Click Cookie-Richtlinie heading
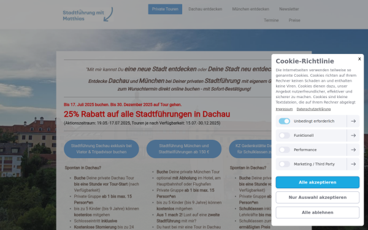Image resolution: width=368 pixels, height=230 pixels. [305, 61]
